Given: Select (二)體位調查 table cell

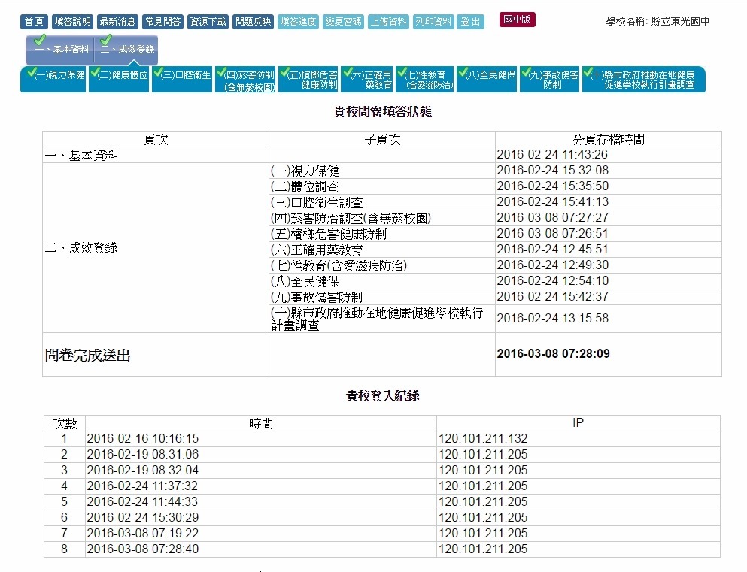Looking at the screenshot, I should 382,186.
